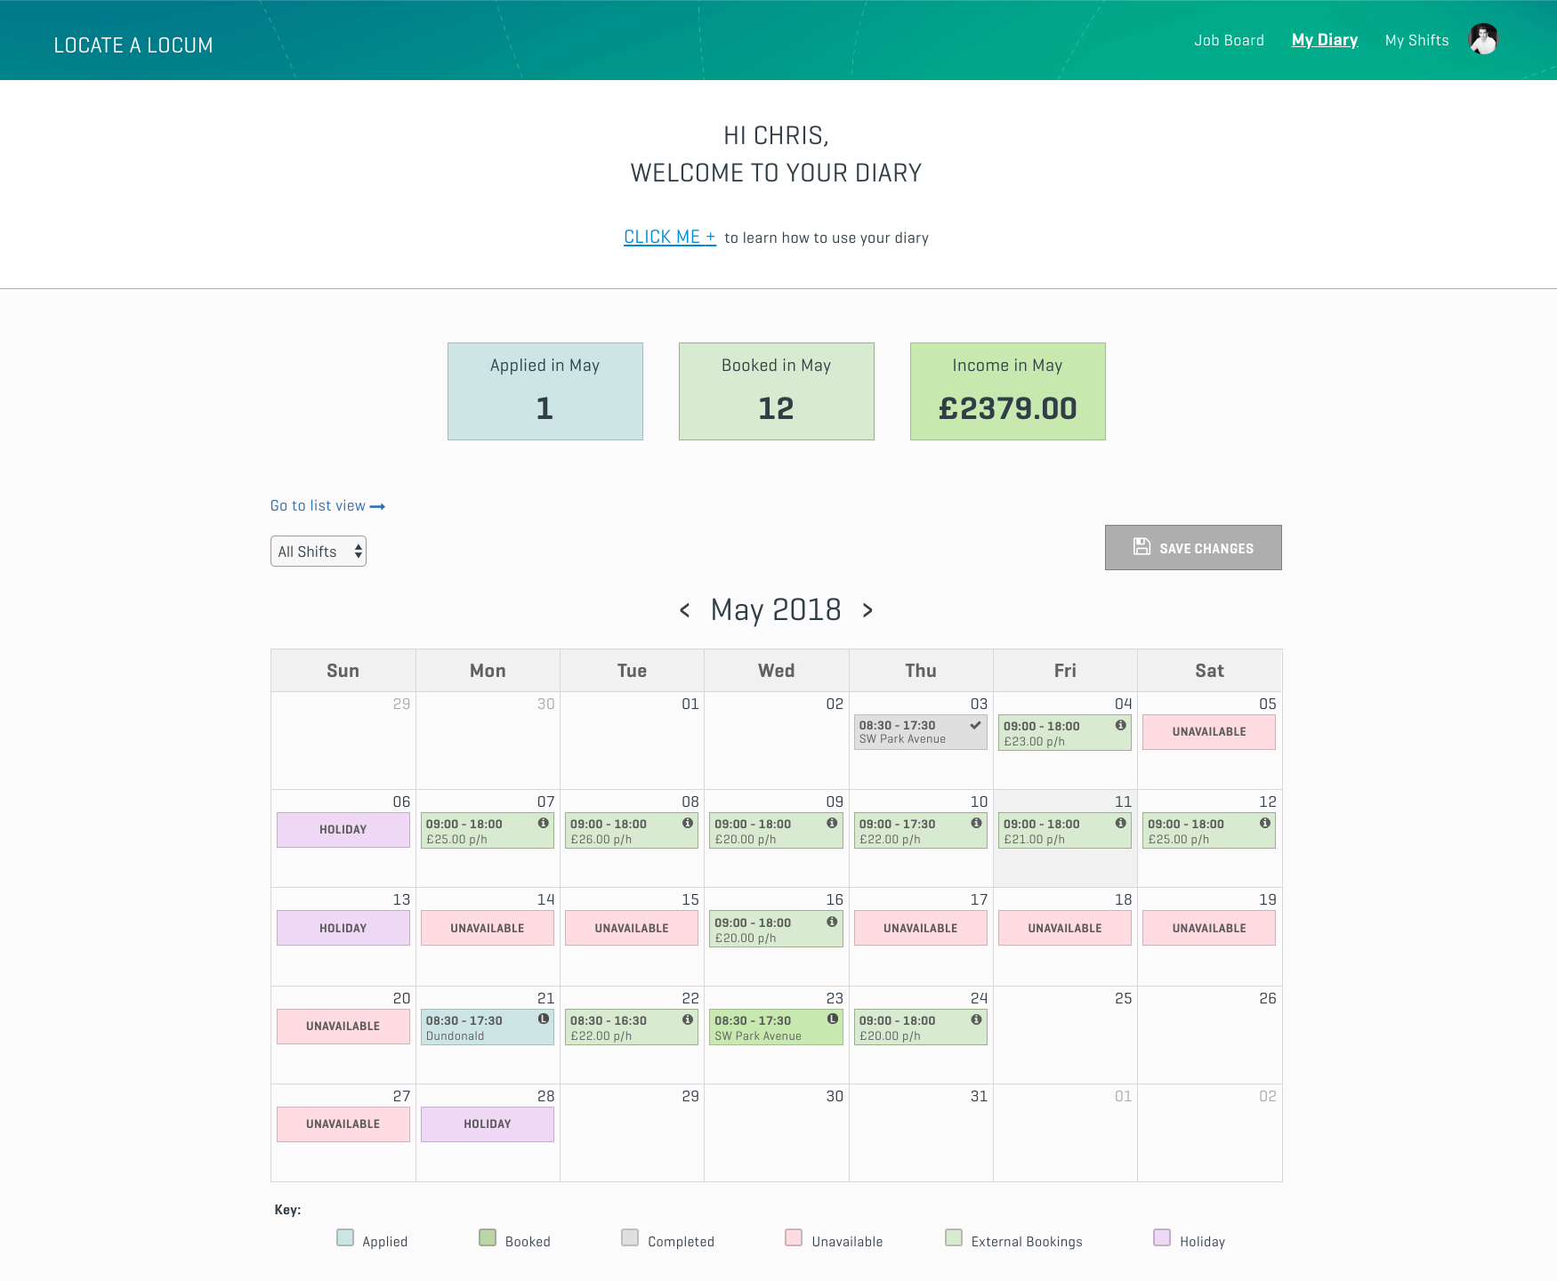
Task: Click info icon on Monday 07 shift
Action: click(543, 823)
